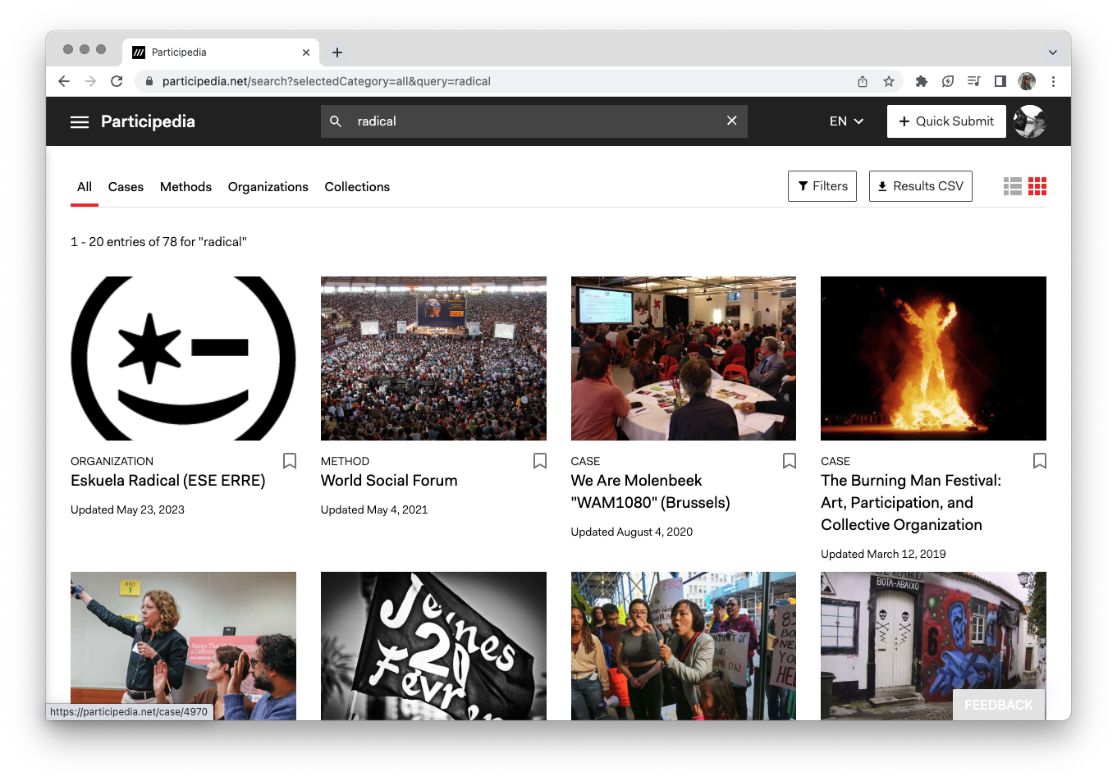This screenshot has width=1117, height=781.
Task: Bookmark this page with the star icon
Action: [888, 81]
